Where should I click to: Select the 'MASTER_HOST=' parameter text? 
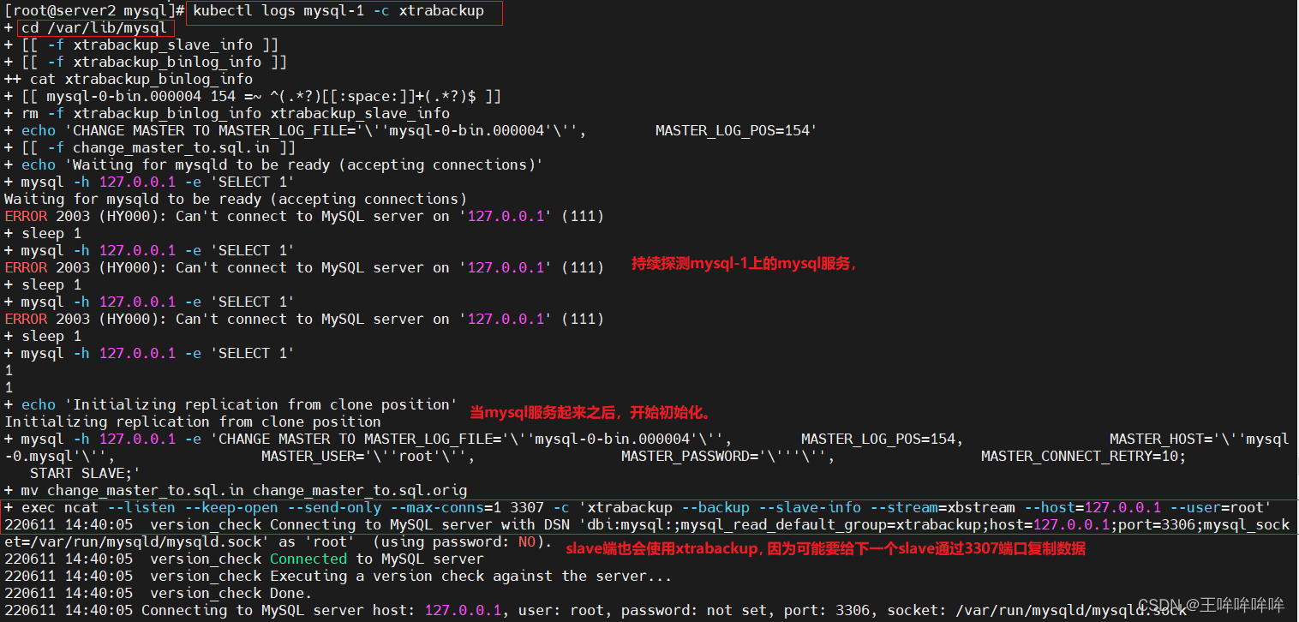[x=1161, y=440]
